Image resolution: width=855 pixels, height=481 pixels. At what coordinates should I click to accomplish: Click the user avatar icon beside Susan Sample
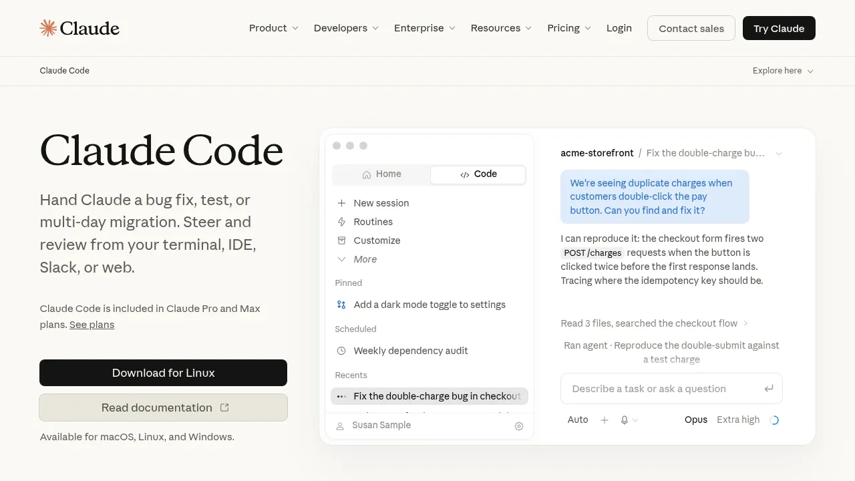pos(340,426)
